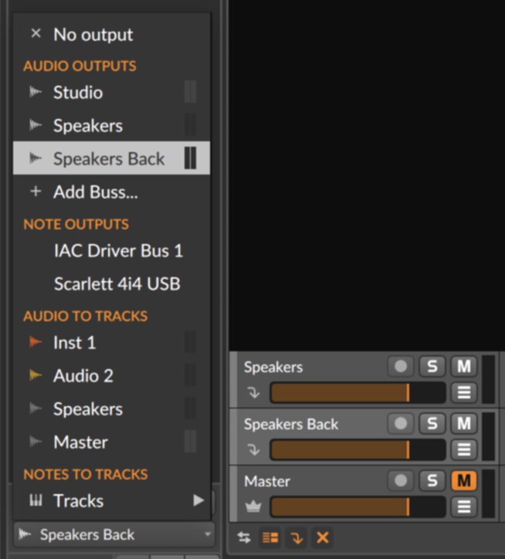
Task: Arm record on the Speakers track
Action: pos(401,366)
